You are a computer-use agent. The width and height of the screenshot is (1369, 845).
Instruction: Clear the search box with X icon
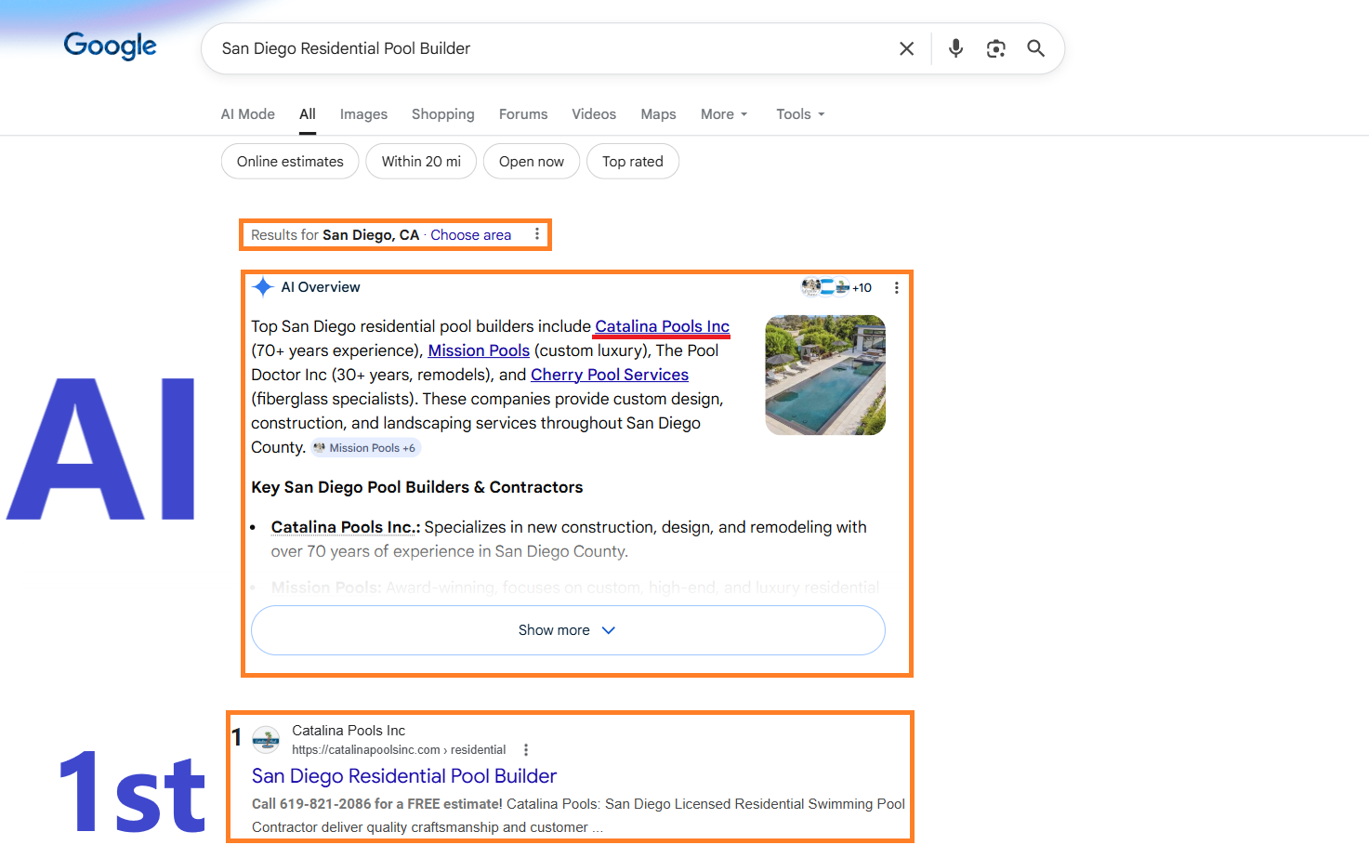[x=906, y=48]
